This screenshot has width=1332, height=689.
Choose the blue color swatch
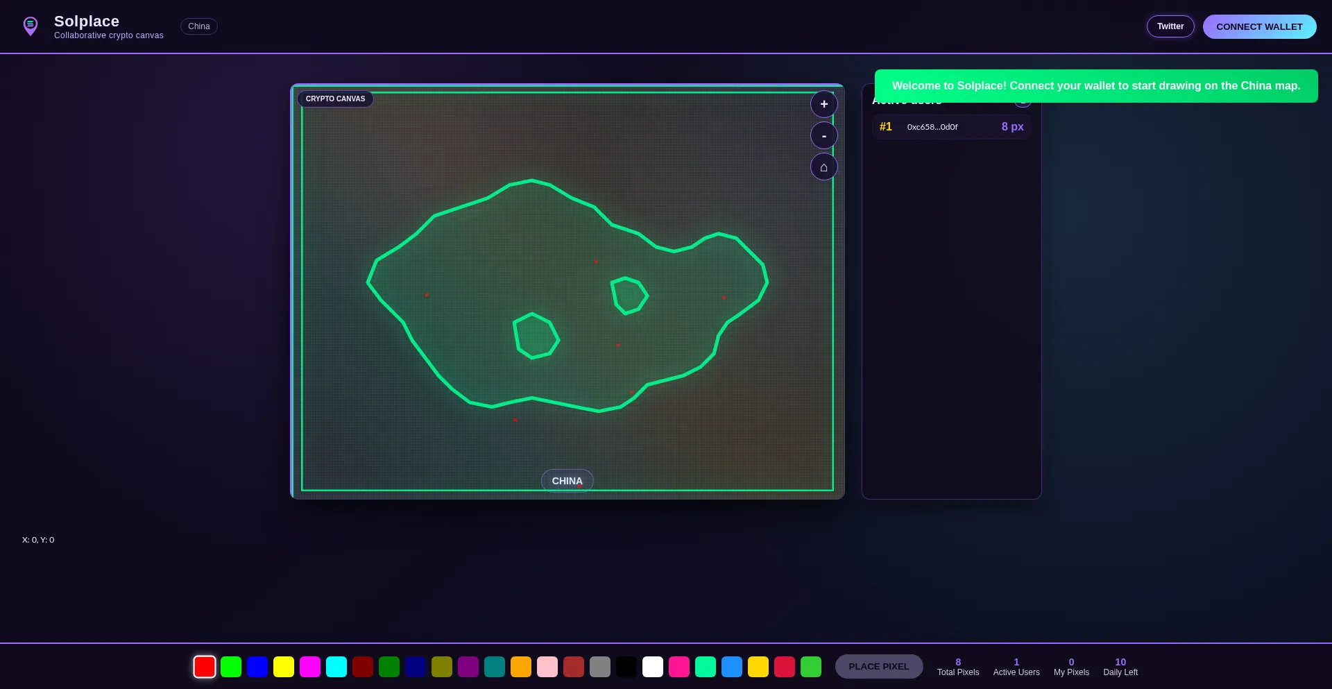(x=257, y=667)
